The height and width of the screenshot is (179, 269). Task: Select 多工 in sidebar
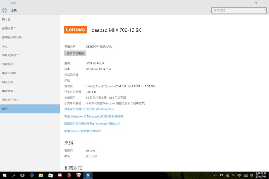30,46
